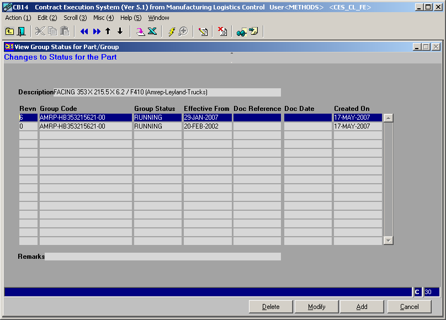Click the Excel export icon

click(x=152, y=31)
